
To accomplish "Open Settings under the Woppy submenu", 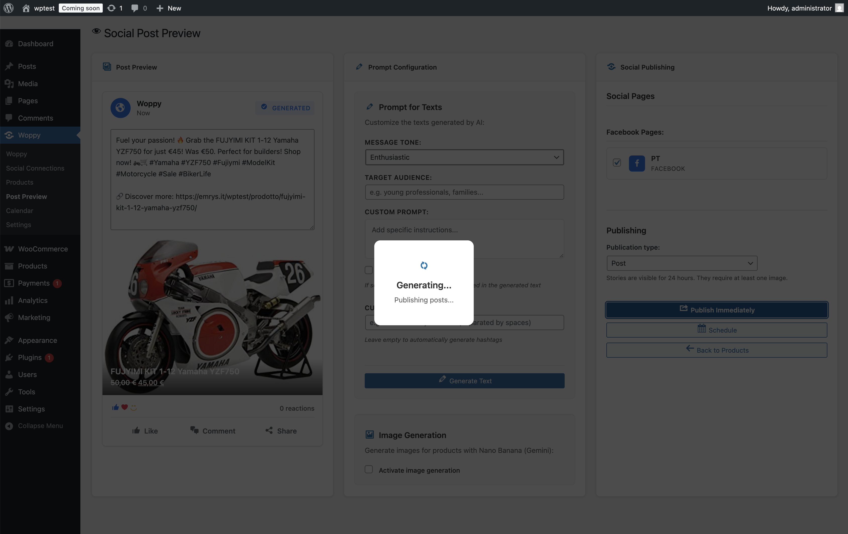I will coord(19,224).
